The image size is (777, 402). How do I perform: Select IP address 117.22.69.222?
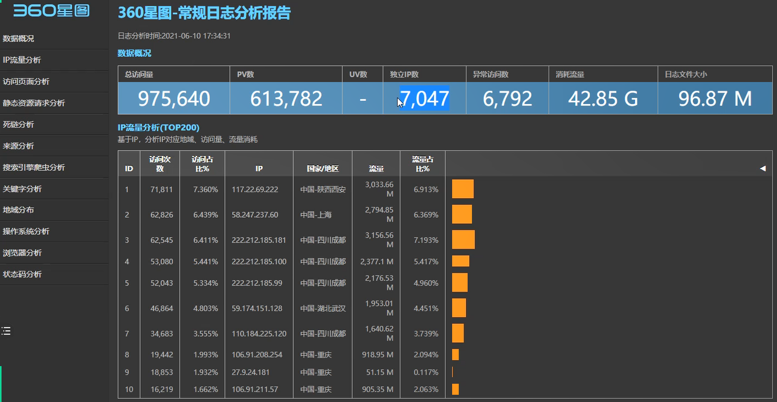(x=255, y=190)
